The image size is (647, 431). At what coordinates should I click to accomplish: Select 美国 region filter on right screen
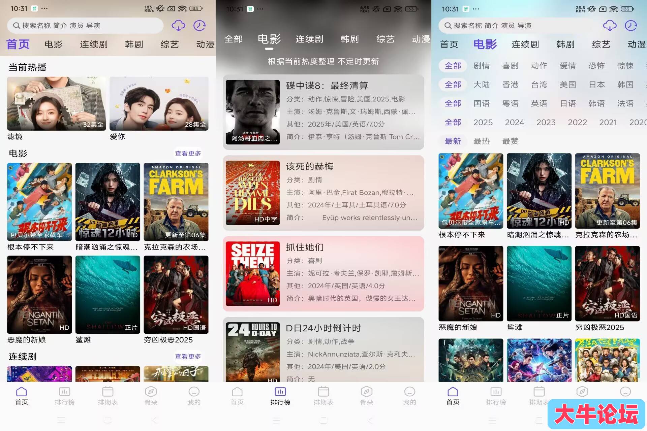point(568,85)
